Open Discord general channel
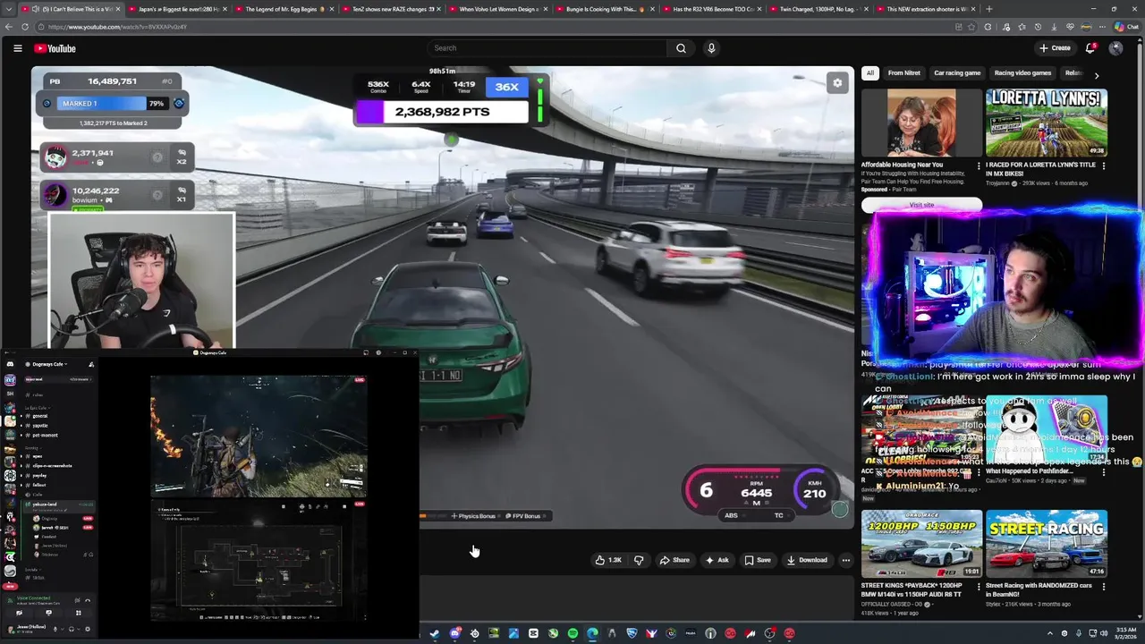This screenshot has width=1145, height=644. tap(39, 416)
